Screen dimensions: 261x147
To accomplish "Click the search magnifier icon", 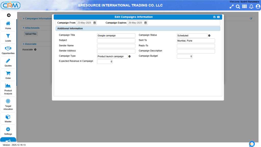I will [x=238, y=7].
